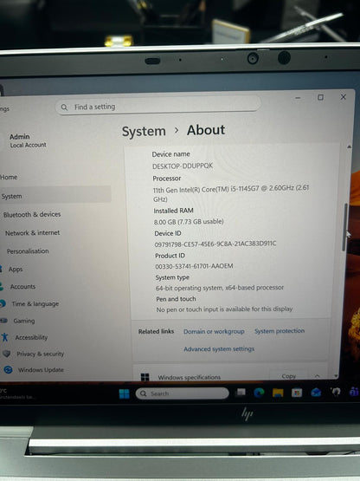Click the scrollbar down arrow
The height and width of the screenshot is (481, 360).
pos(336,376)
